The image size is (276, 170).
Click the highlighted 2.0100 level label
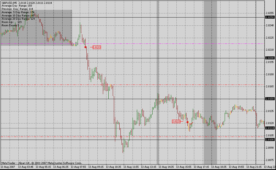[x=270, y=139]
